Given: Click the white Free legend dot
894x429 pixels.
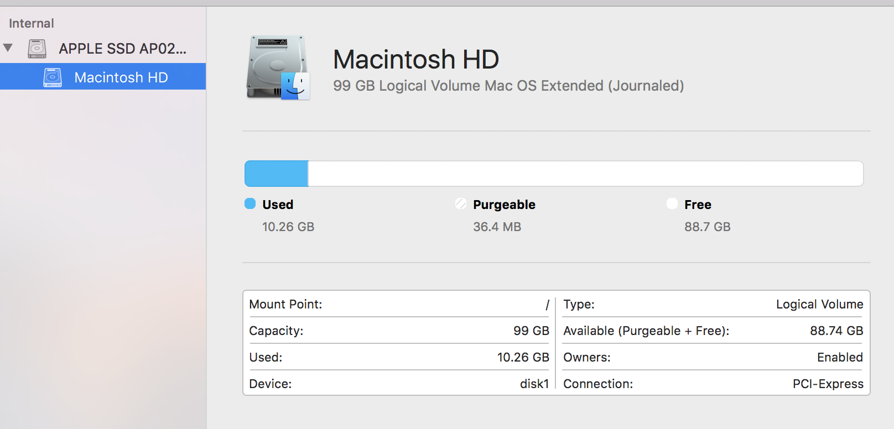Looking at the screenshot, I should [672, 204].
